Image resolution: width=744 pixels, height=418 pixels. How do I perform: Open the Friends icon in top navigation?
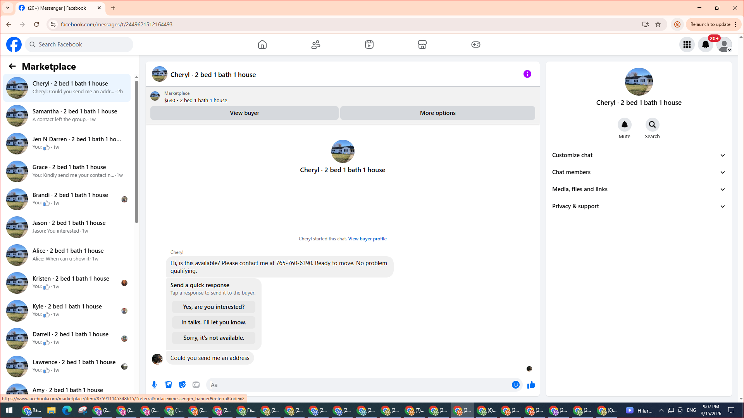click(x=316, y=45)
